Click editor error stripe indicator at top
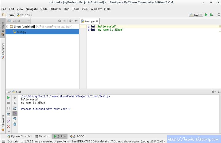This screenshot has width=221, height=143. point(220,26)
